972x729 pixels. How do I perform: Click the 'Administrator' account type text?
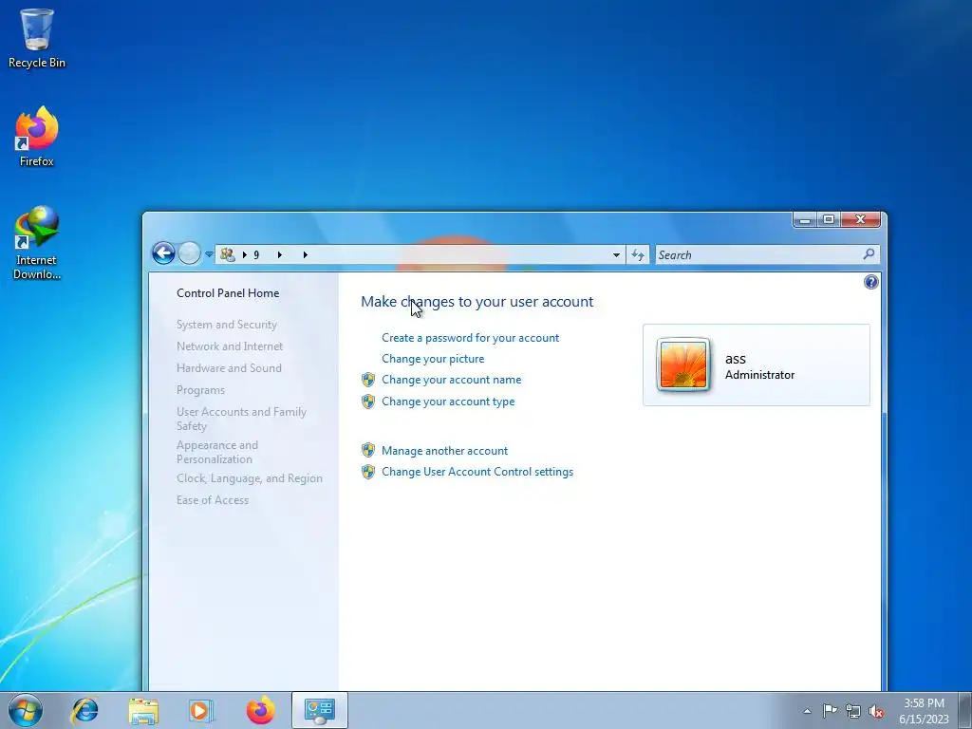point(759,374)
